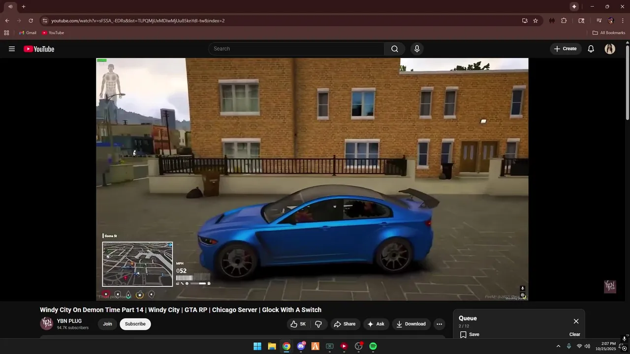
Task: Click into the YouTube search field
Action: [x=296, y=49]
